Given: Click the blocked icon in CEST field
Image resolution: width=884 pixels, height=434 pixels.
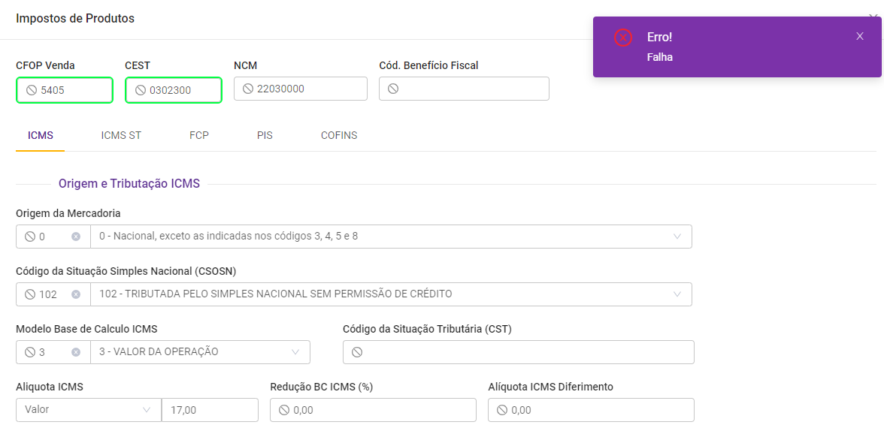Looking at the screenshot, I should point(141,90).
